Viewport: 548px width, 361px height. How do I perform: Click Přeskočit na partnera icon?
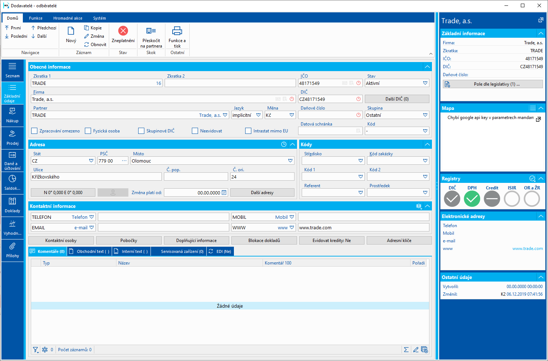click(151, 31)
